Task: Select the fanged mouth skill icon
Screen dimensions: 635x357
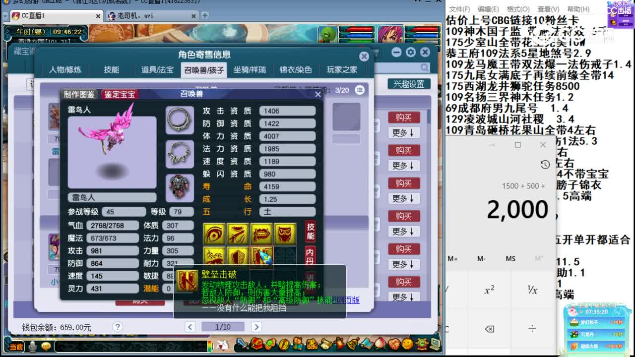Action: [x=261, y=234]
